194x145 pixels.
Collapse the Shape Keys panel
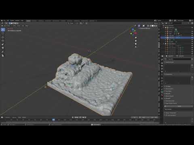[x=169, y=74]
